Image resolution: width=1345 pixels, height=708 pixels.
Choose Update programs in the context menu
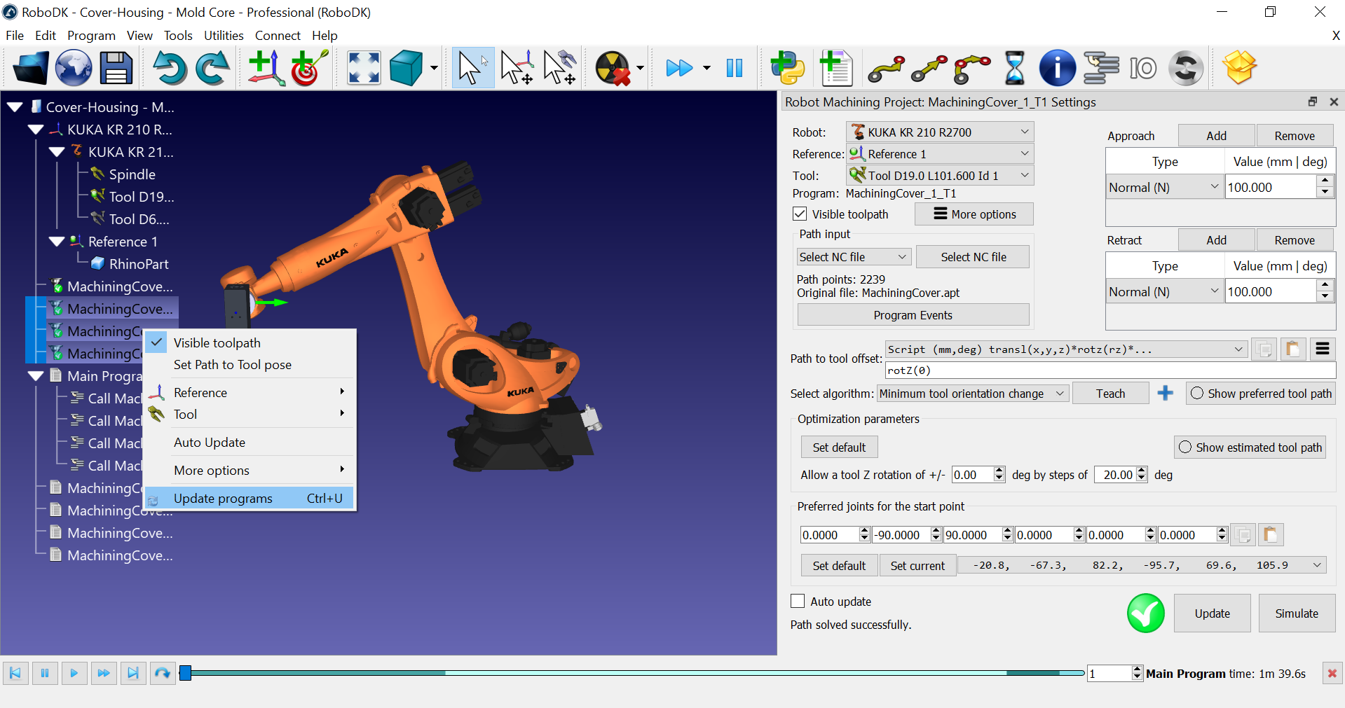click(x=223, y=498)
